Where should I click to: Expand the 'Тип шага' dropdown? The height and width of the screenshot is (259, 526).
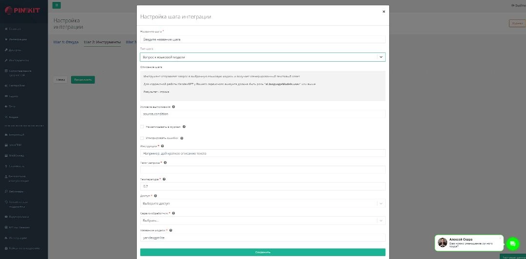[x=263, y=57]
